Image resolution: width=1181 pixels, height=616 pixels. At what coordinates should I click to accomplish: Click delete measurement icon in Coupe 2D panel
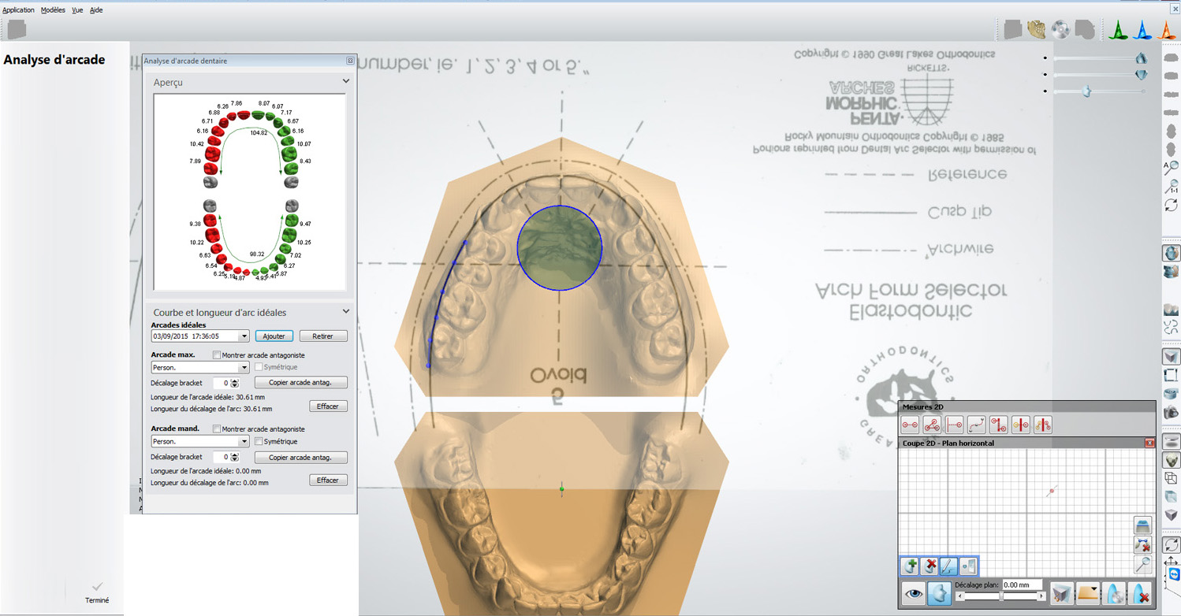coord(1143,545)
